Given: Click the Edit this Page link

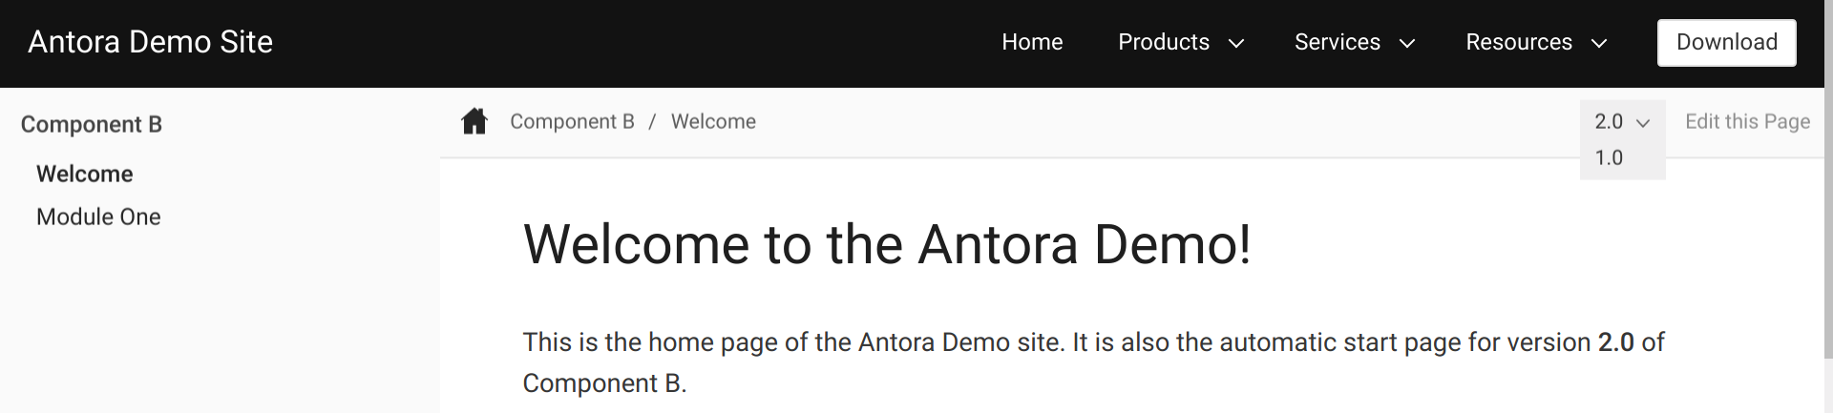Looking at the screenshot, I should tap(1747, 122).
